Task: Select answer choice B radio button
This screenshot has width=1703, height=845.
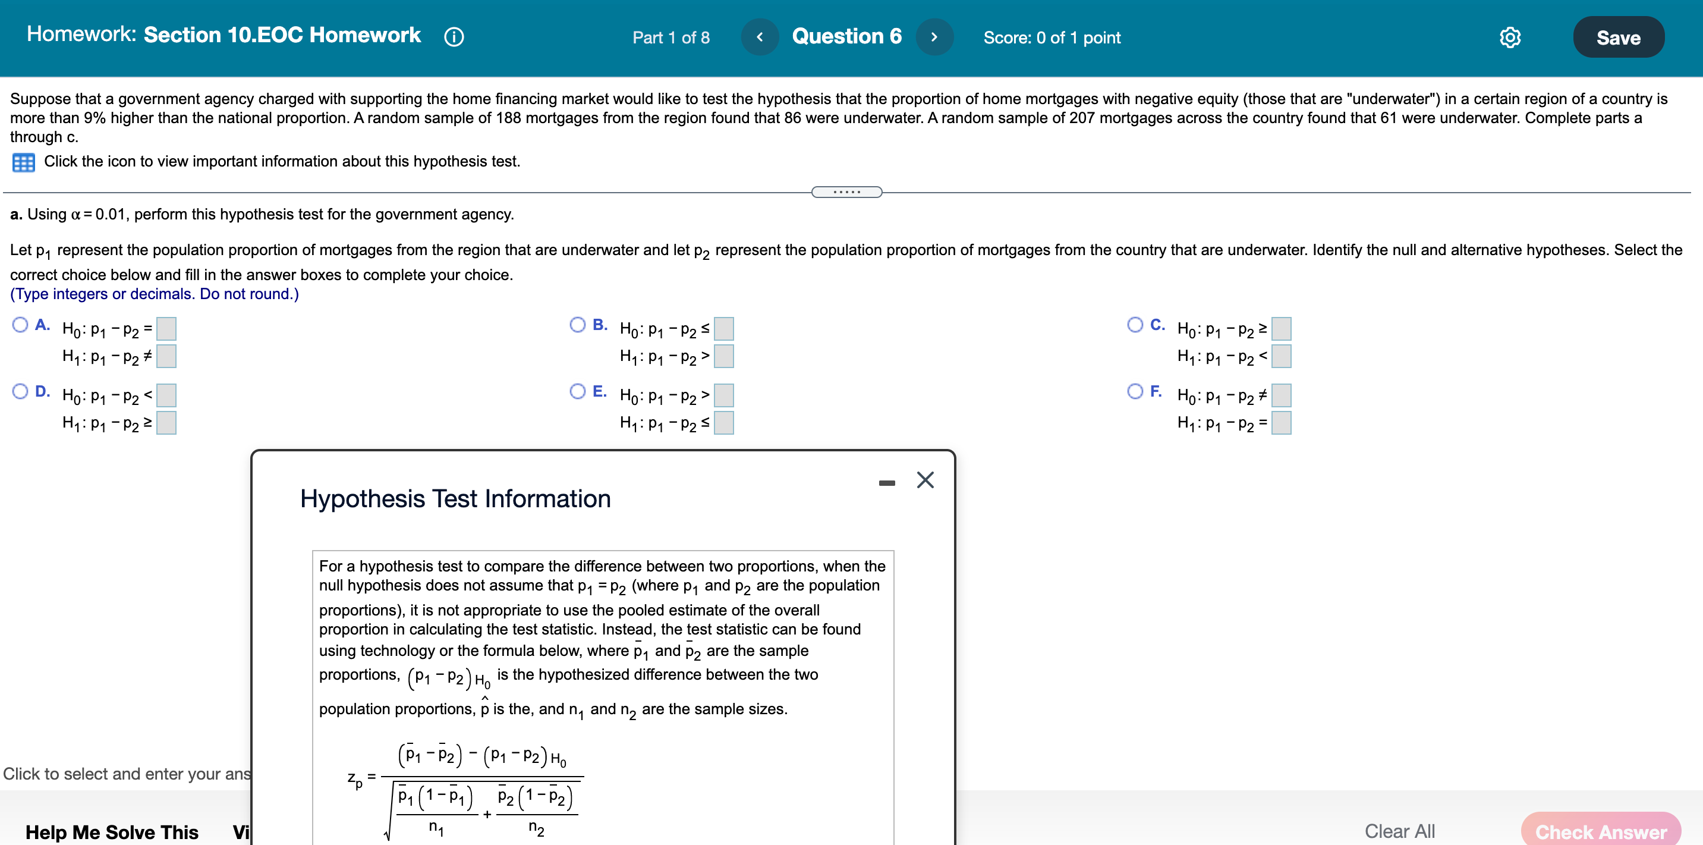Action: [577, 324]
